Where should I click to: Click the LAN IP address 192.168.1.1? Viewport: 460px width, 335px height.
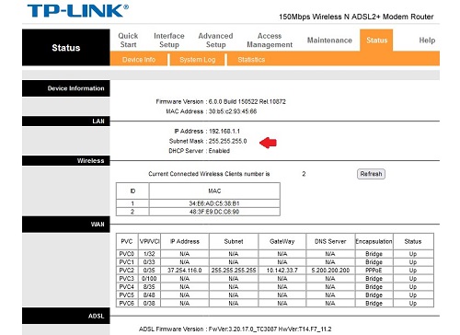pos(224,132)
